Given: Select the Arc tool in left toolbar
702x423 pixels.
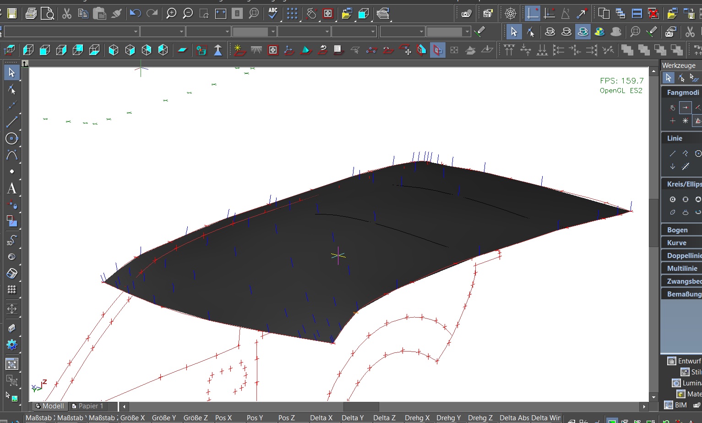Looking at the screenshot, I should [x=12, y=155].
